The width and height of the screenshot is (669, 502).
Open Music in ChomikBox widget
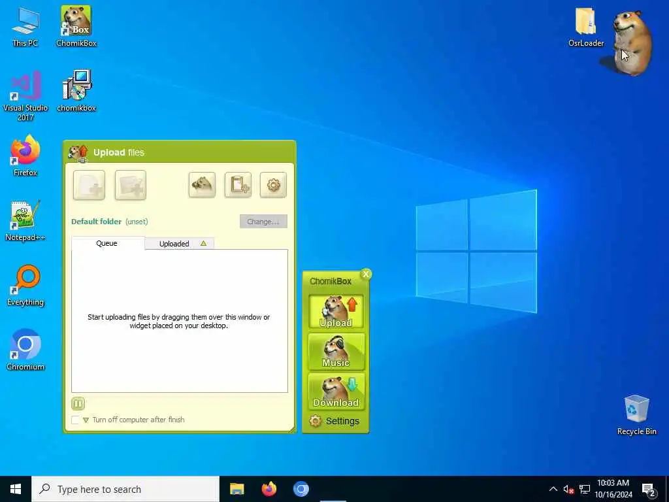click(336, 352)
